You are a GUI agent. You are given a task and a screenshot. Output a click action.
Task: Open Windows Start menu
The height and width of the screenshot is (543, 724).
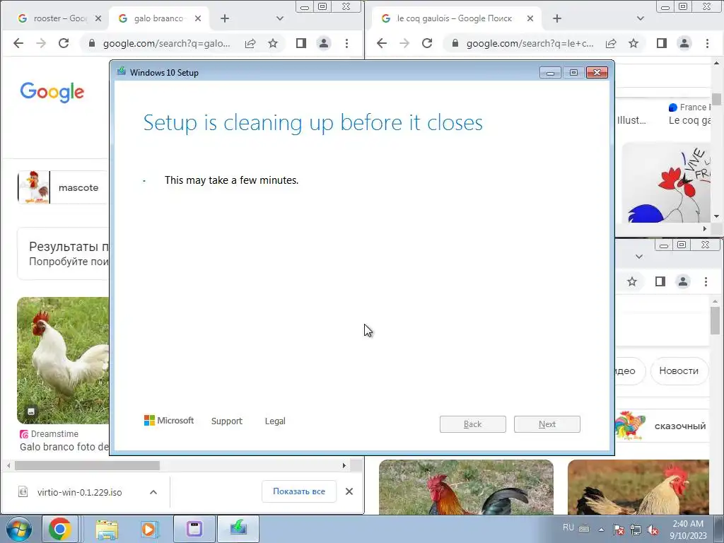tap(18, 529)
